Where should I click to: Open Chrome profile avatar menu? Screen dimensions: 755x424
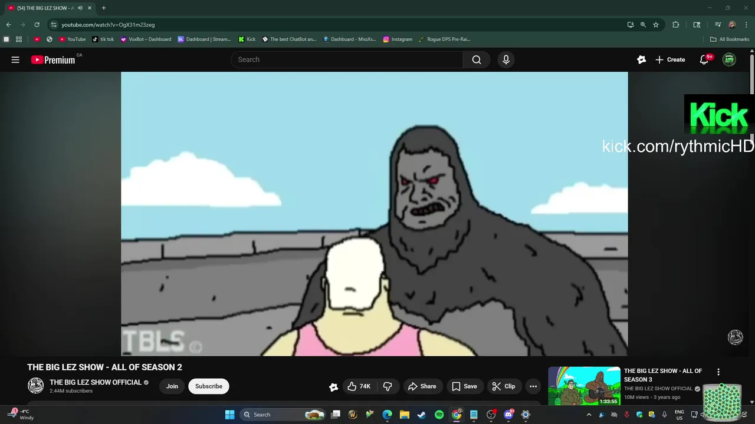click(732, 25)
